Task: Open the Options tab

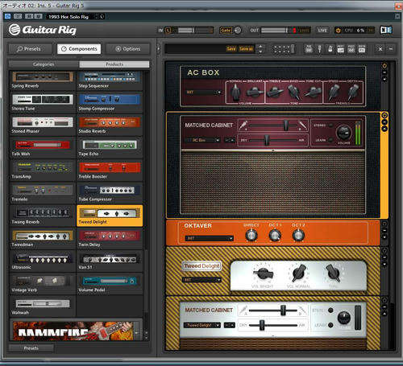Action: (x=128, y=49)
